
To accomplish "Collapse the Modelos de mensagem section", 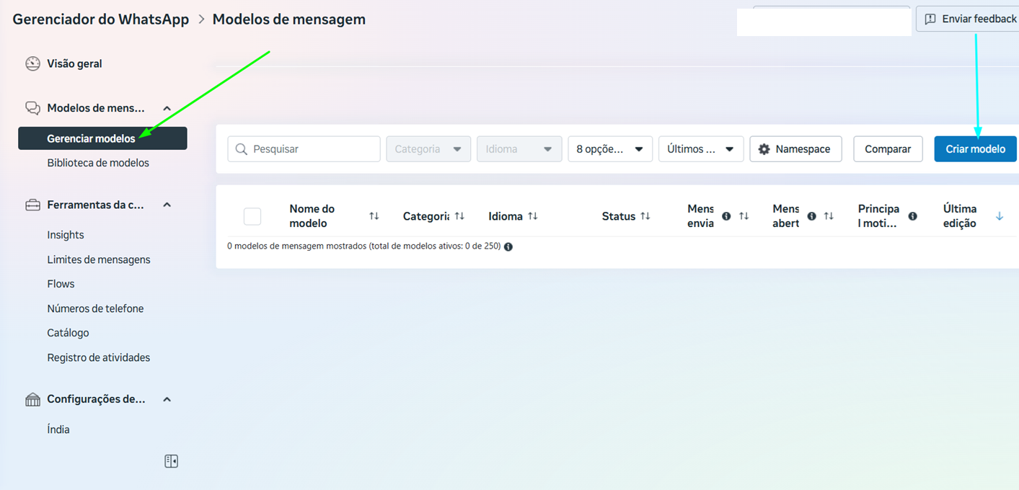I will point(167,108).
